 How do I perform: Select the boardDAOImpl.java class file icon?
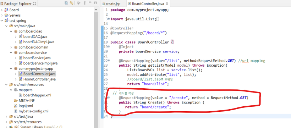(x=21, y=42)
